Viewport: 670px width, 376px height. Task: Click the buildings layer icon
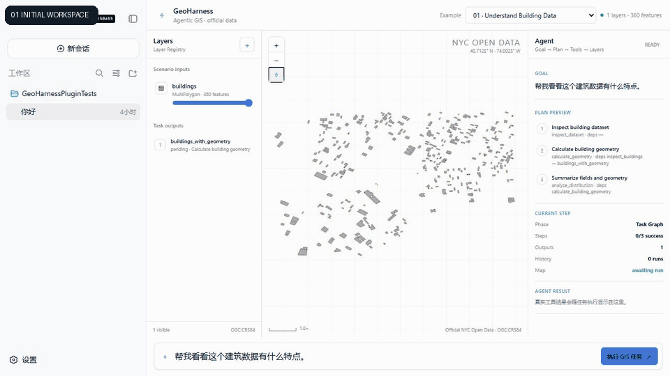(x=161, y=88)
